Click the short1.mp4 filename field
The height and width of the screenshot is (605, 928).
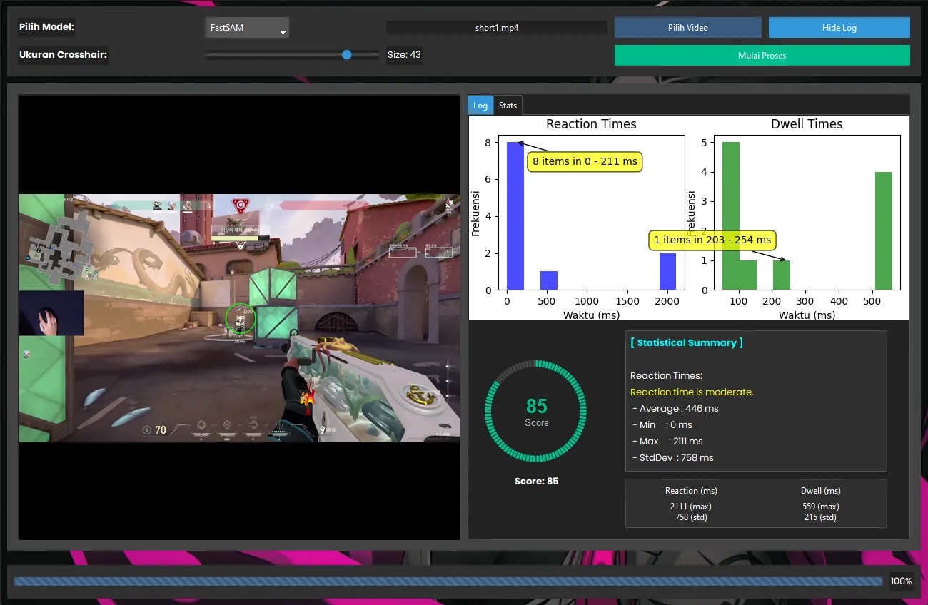[x=496, y=28]
